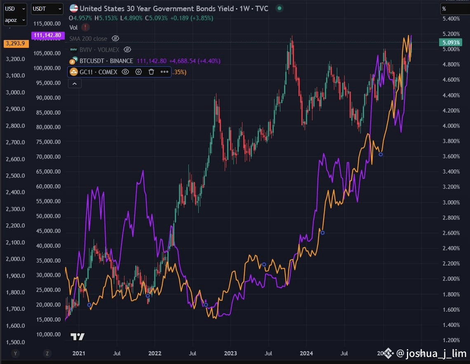Click the 10,000.00 axis label
Image resolution: width=470 pixels, height=364 pixels.
(x=48, y=334)
